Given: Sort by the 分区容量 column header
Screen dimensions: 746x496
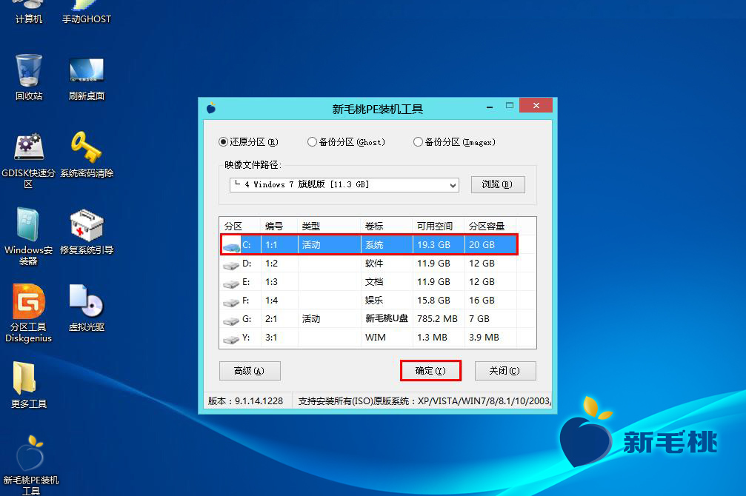Looking at the screenshot, I should (x=490, y=226).
